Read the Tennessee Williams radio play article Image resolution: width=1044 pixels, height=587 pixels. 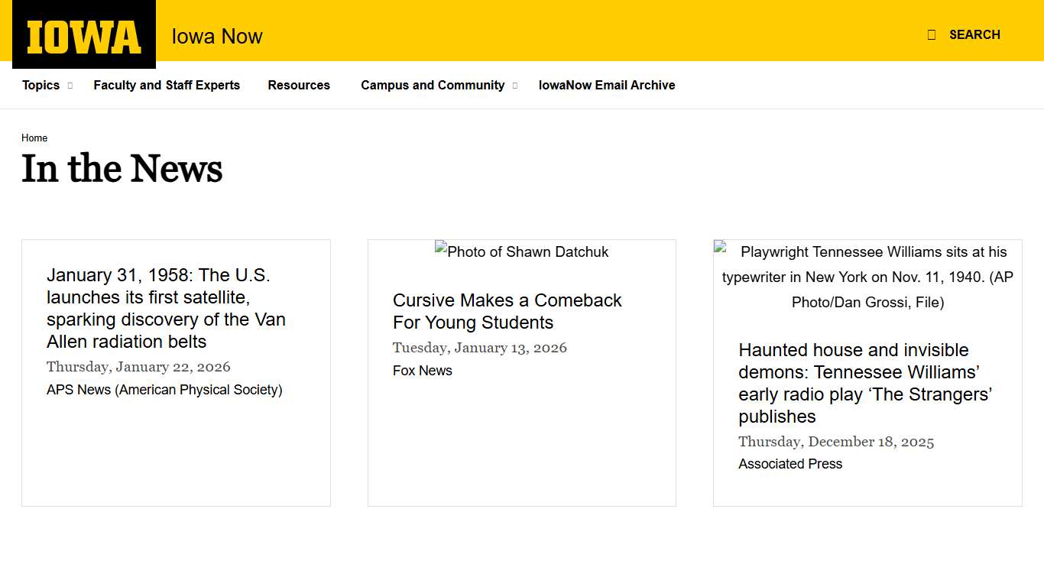[864, 383]
